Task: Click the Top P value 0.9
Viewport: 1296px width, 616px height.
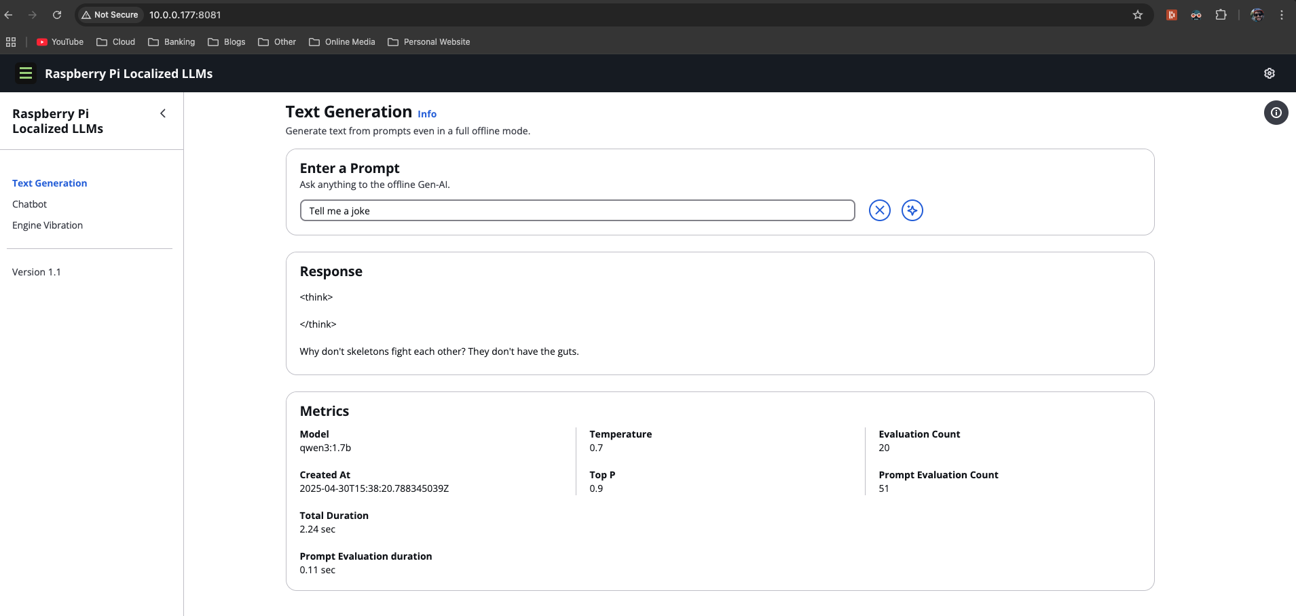Action: 596,488
